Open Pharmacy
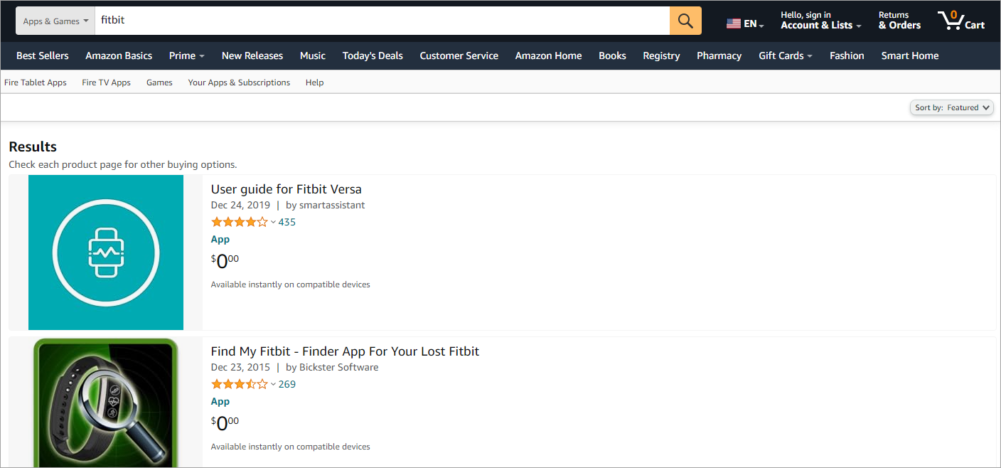The image size is (1001, 468). point(719,55)
